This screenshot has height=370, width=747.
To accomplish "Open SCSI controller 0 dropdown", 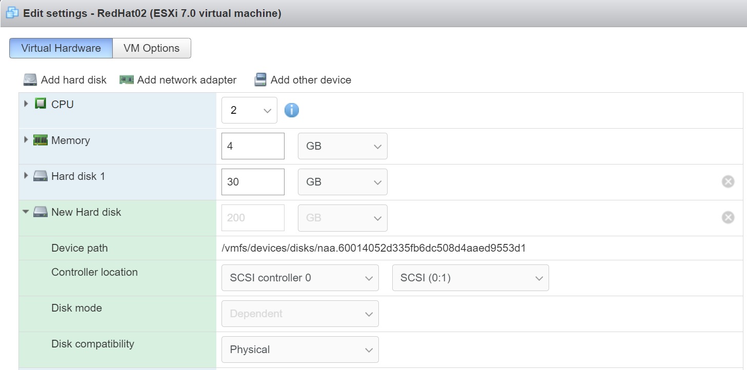I will [x=300, y=278].
